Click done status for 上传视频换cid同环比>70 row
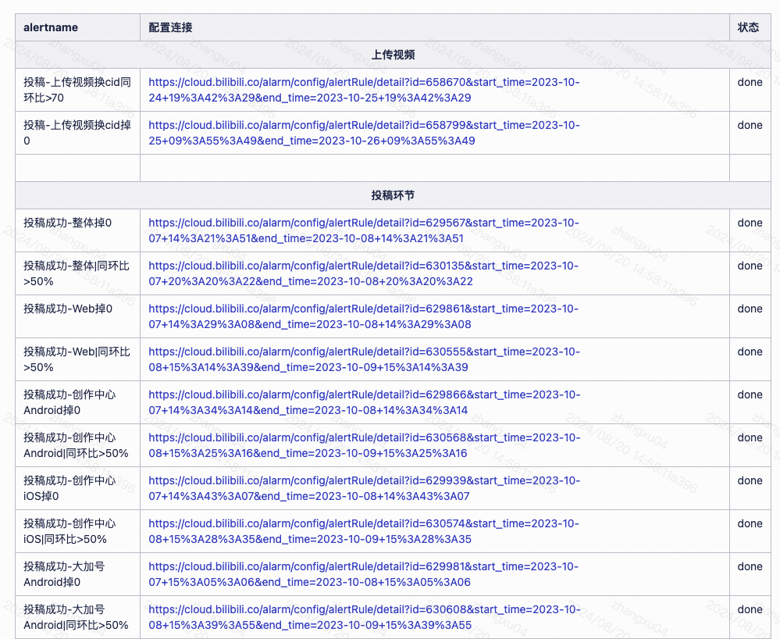The image size is (780, 639). 750,83
